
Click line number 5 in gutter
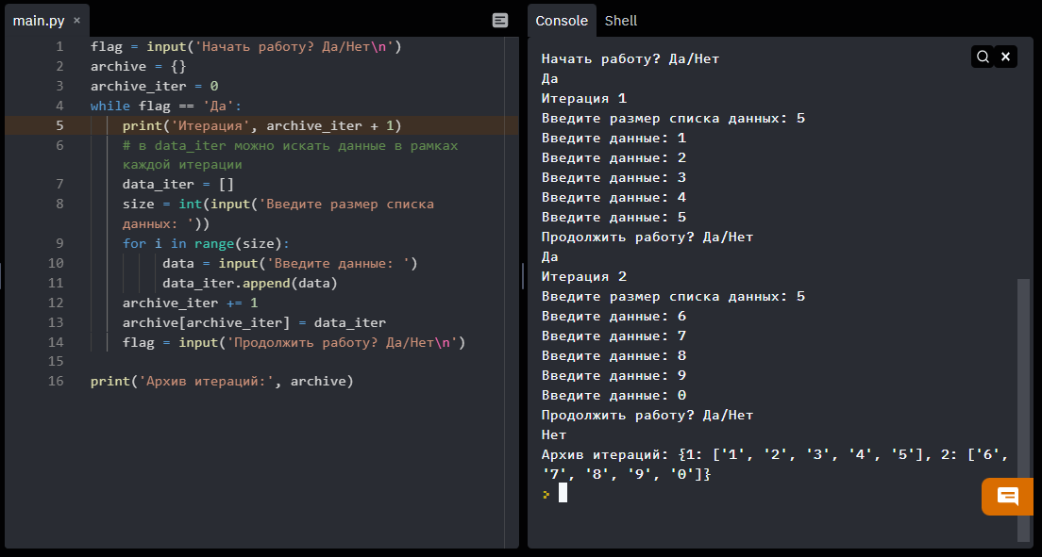(x=59, y=125)
